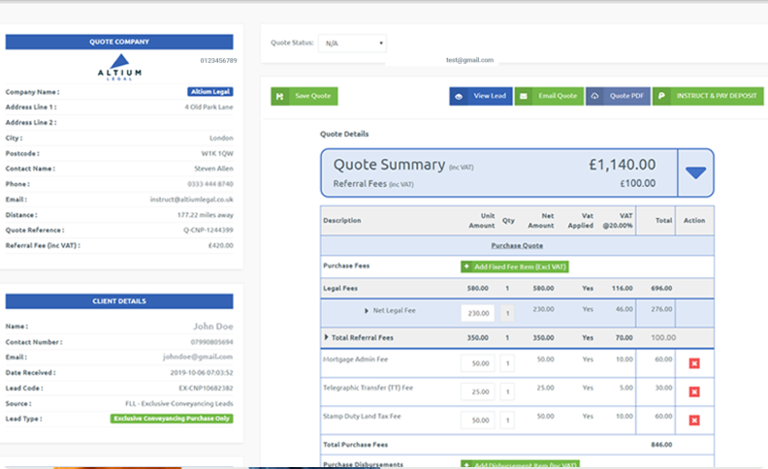Delete the Stamp Duty Land Tax Fee row
This screenshot has width=768, height=469.
click(x=694, y=420)
